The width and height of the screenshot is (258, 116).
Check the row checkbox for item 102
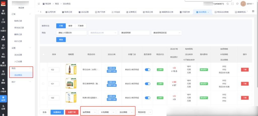pos(43,69)
